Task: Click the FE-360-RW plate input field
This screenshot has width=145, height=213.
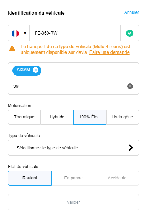Action: point(75,33)
